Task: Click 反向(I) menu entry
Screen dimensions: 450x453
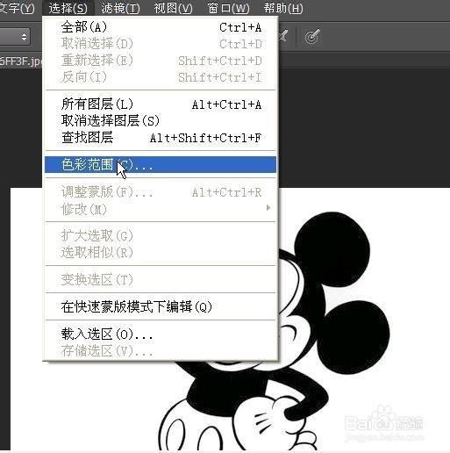Action: (x=161, y=77)
